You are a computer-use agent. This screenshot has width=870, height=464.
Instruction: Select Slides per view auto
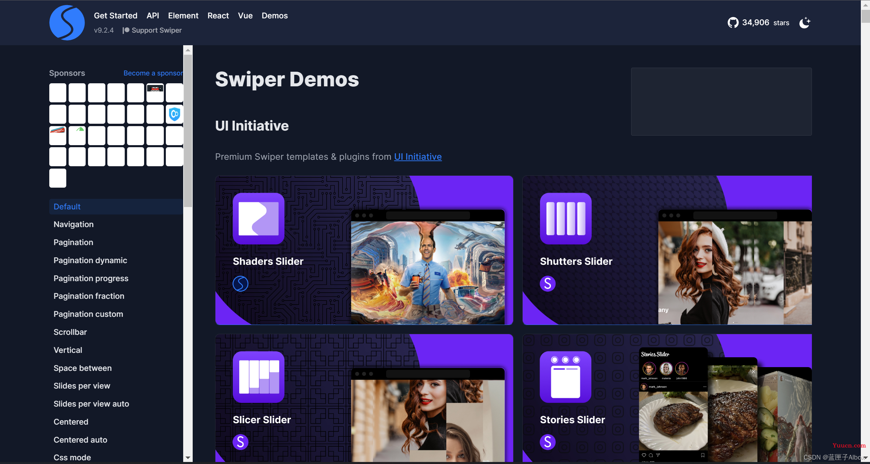tap(91, 404)
